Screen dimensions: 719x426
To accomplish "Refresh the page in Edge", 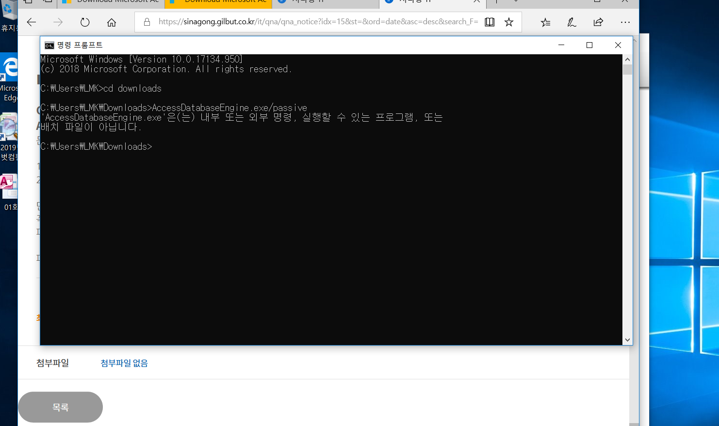I will (x=85, y=22).
